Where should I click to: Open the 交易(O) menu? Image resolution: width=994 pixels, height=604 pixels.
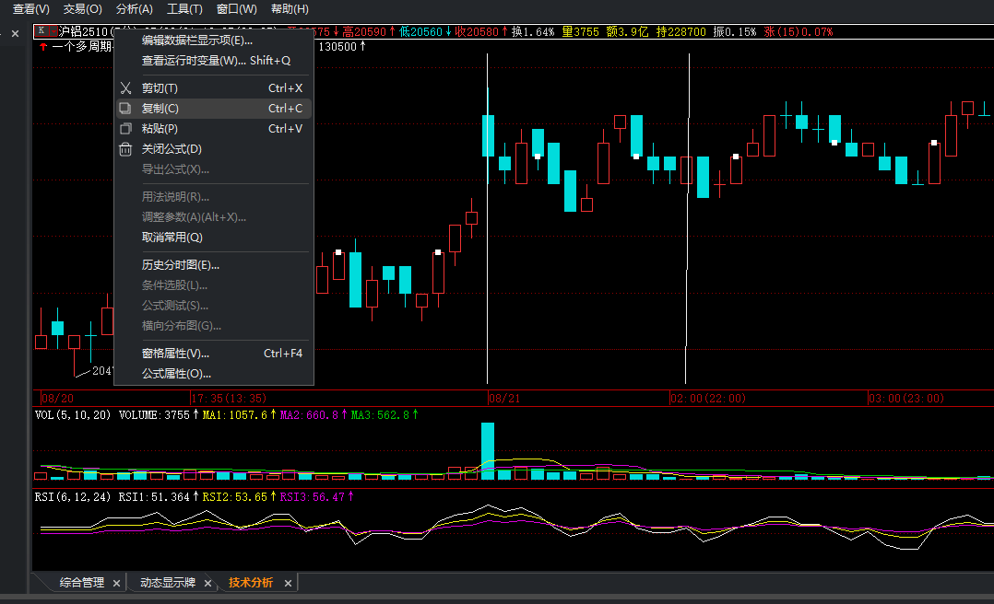[x=83, y=9]
